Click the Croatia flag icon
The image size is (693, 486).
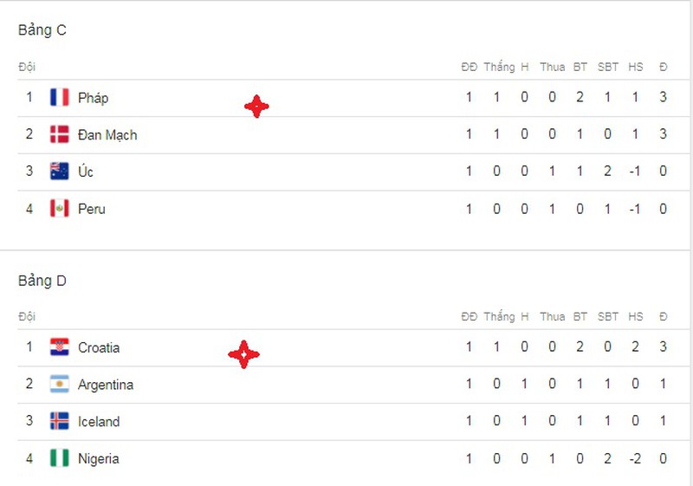point(59,347)
